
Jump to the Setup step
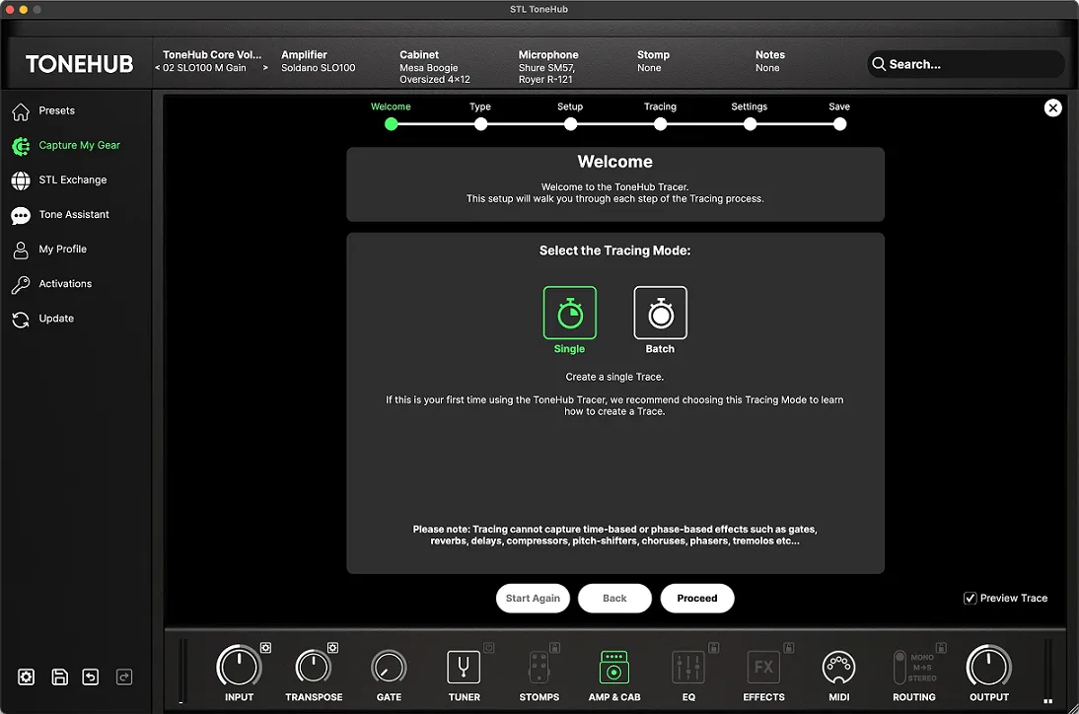[570, 124]
